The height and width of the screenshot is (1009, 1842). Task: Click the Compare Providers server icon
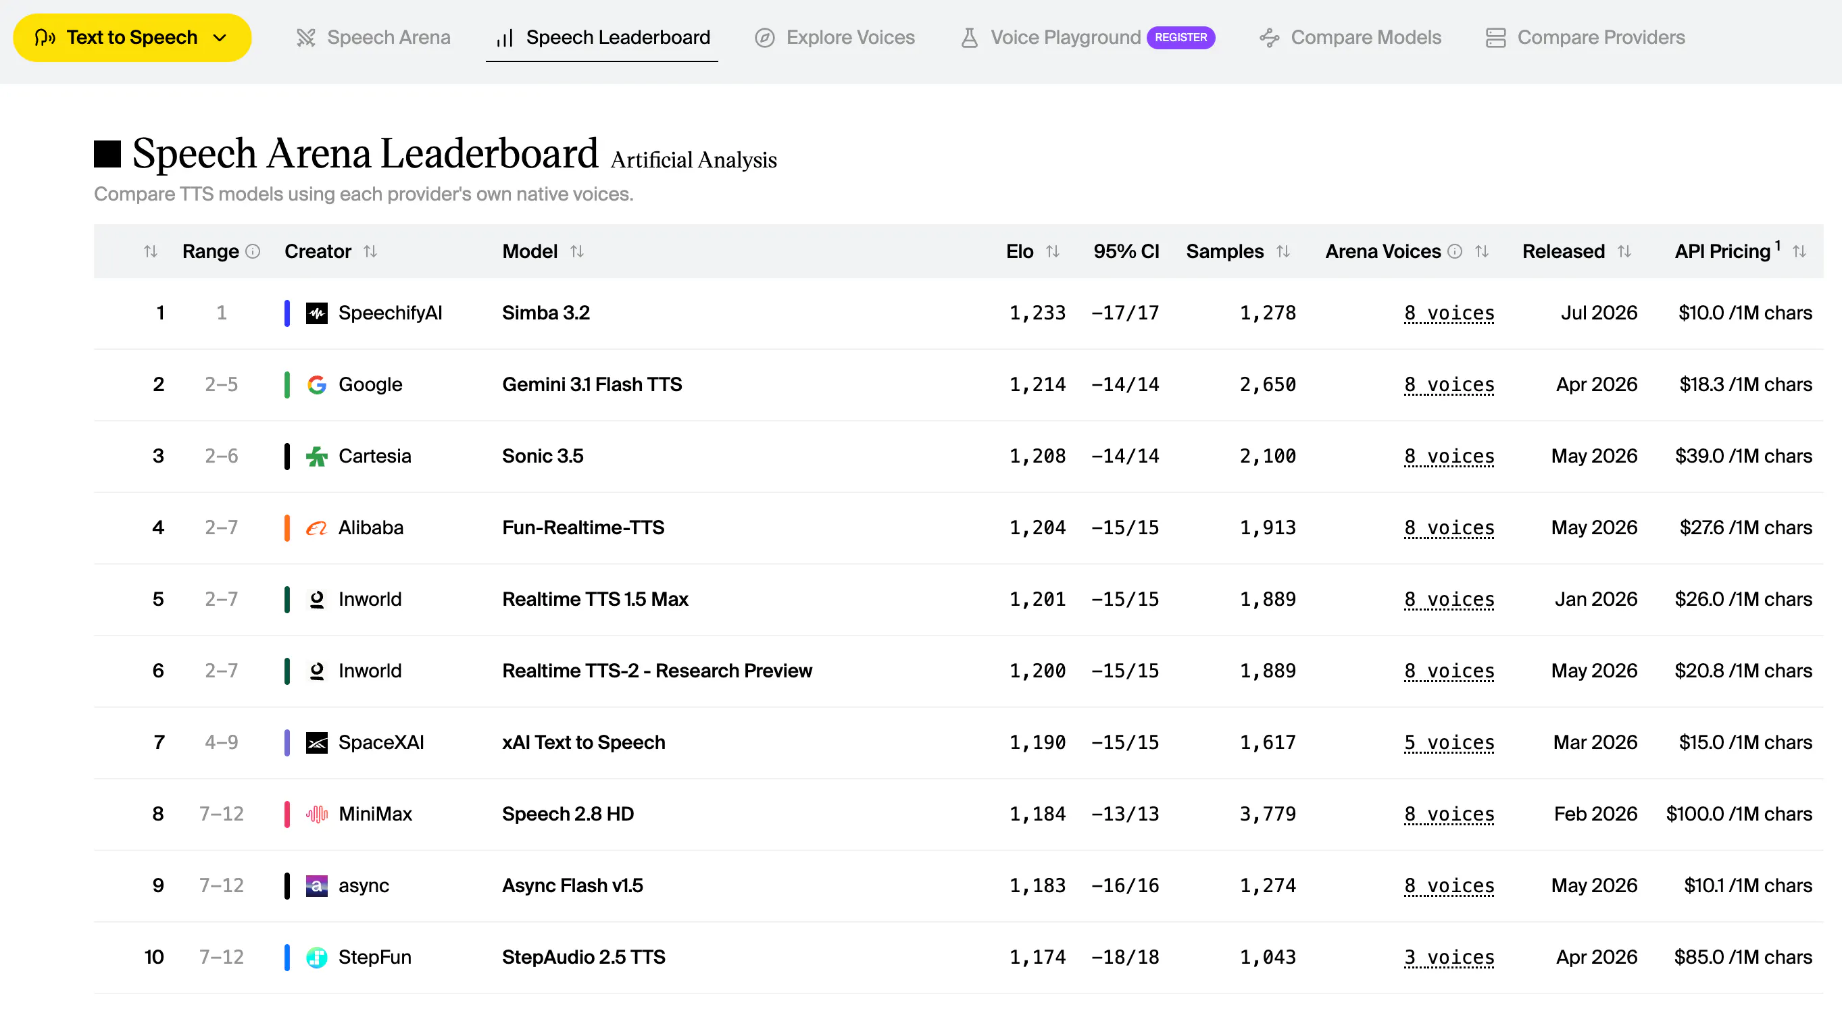1495,37
